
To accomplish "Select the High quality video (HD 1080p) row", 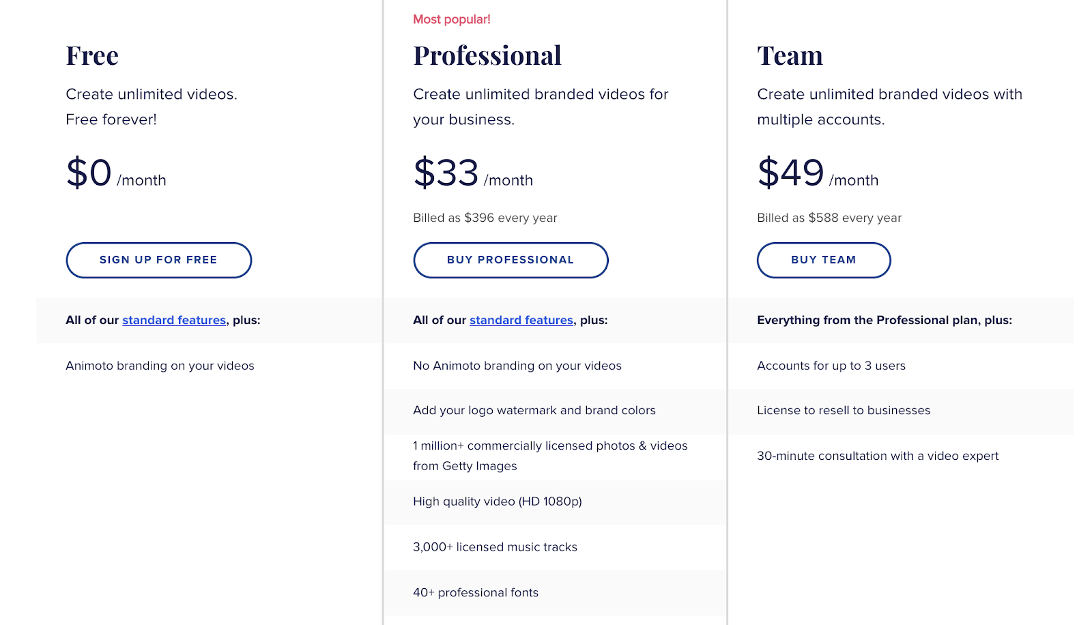I will click(498, 502).
